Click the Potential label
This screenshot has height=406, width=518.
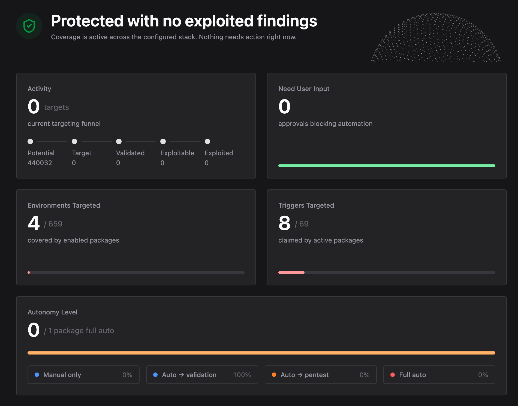tap(41, 153)
